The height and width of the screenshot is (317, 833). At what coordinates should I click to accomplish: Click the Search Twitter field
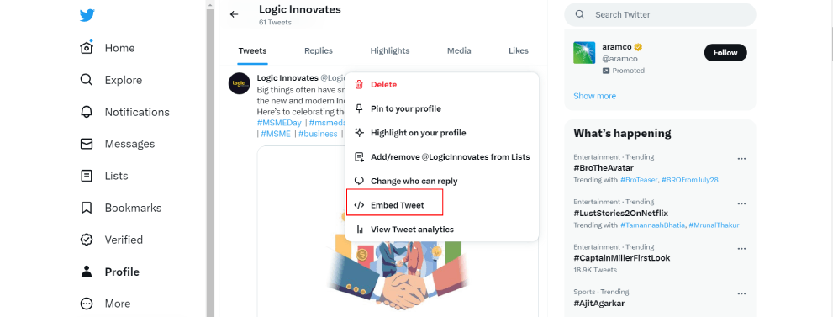click(x=660, y=15)
